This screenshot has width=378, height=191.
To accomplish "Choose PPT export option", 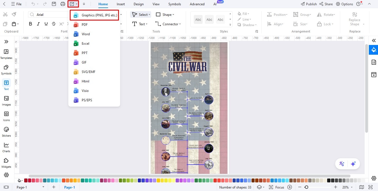I will (x=94, y=53).
